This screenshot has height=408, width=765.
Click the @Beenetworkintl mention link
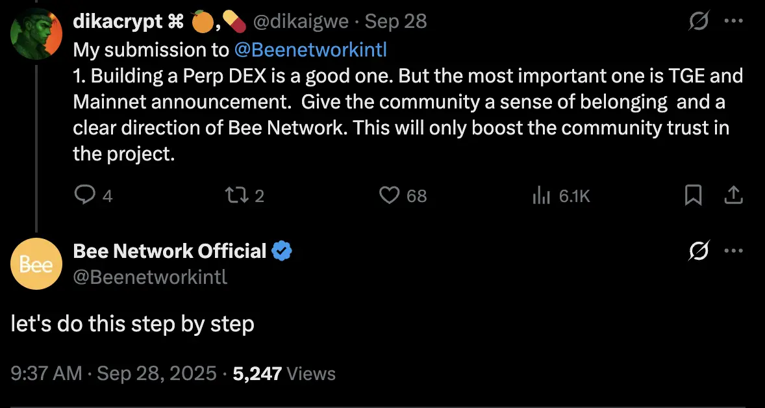click(310, 49)
